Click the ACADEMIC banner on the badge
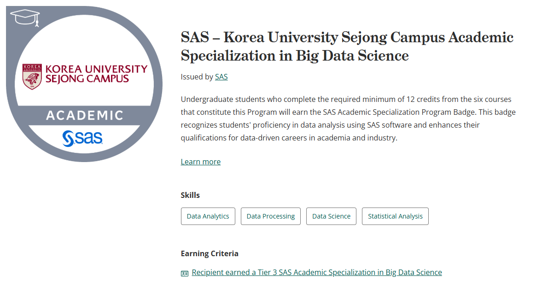The width and height of the screenshot is (536, 292). (84, 115)
